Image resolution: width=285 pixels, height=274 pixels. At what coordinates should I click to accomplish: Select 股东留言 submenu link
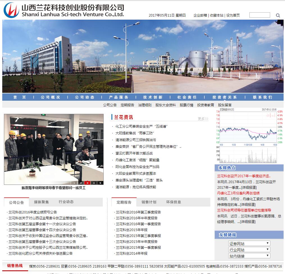point(225,105)
